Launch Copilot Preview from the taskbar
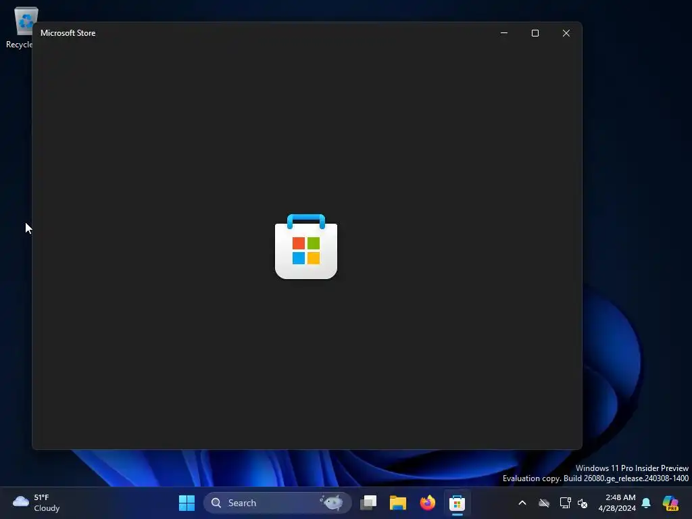This screenshot has width=692, height=519. [670, 503]
